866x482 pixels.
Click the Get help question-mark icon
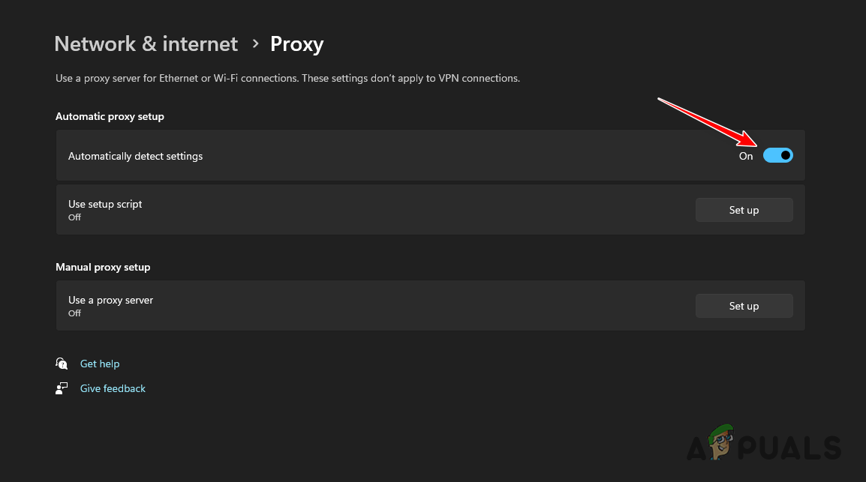[x=62, y=364]
